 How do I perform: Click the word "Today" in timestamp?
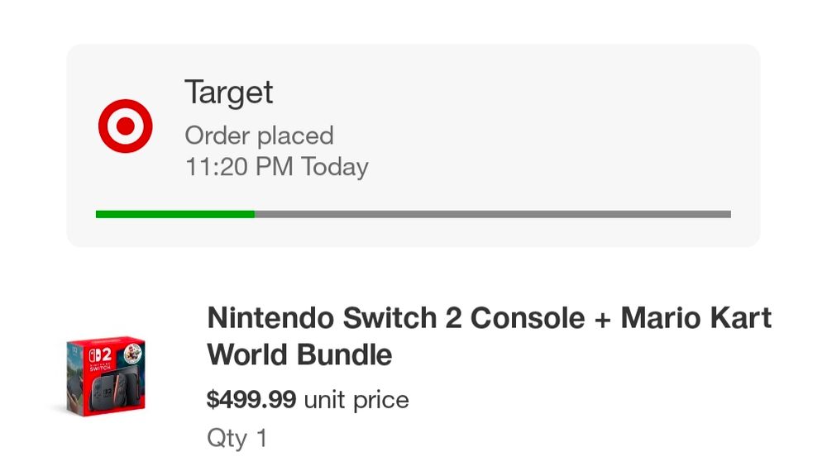pyautogui.click(x=334, y=167)
